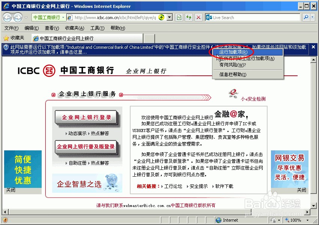Open the 文件(F) menu
Image resolution: width=319 pixels, height=225 pixels.
click(11, 28)
